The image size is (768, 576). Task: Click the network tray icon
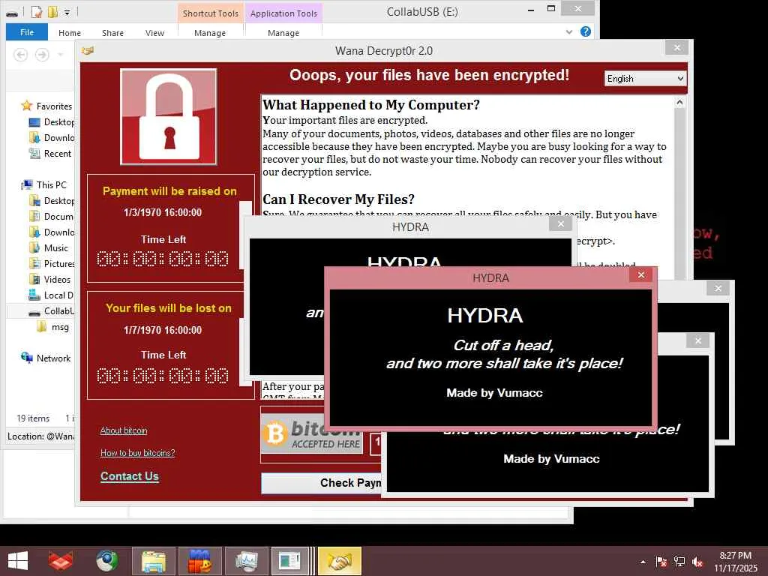click(679, 562)
